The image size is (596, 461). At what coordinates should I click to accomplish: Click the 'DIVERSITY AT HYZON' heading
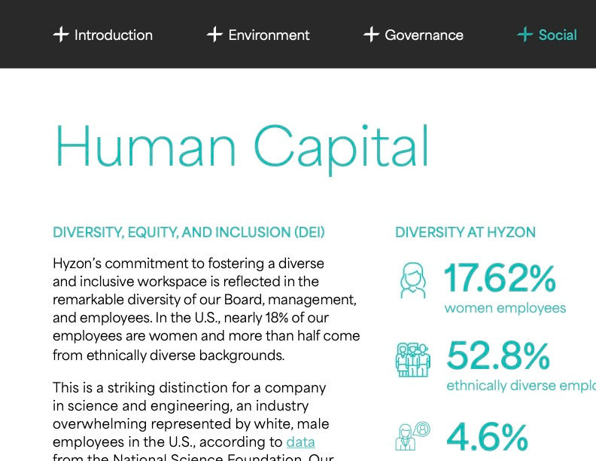pos(465,233)
